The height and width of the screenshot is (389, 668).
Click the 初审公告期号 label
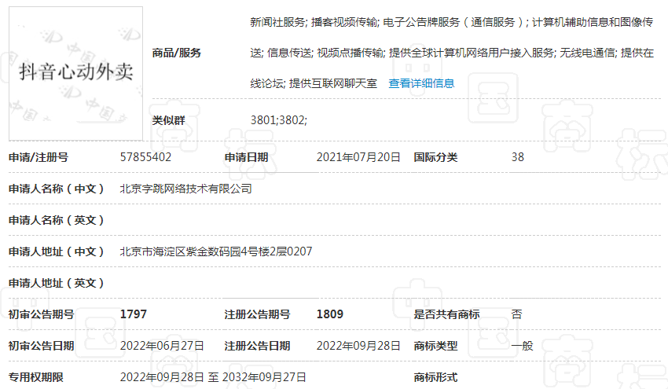pos(42,314)
